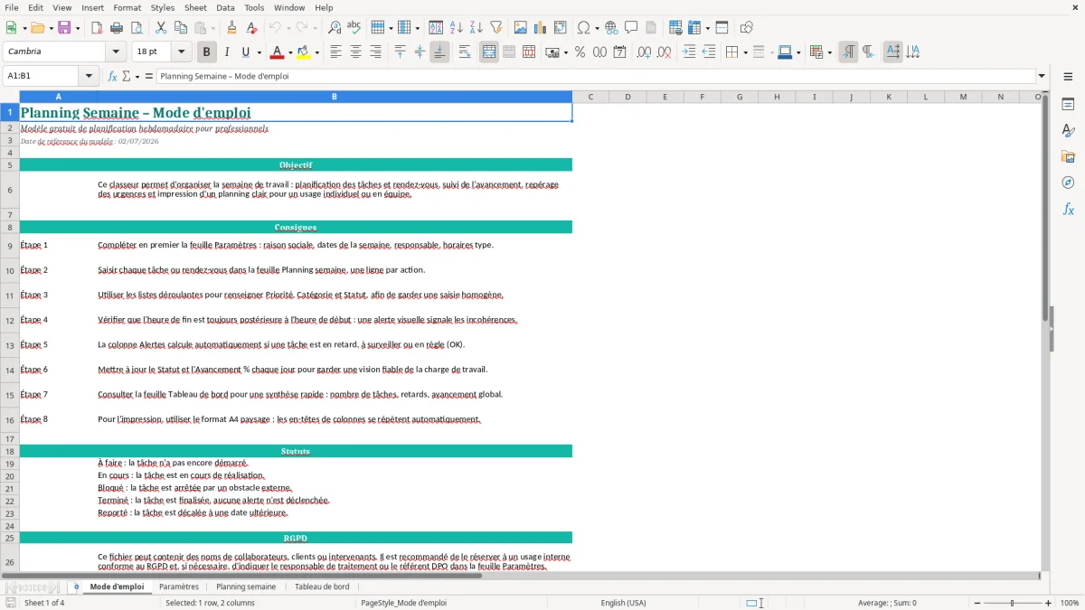The width and height of the screenshot is (1085, 610).
Task: Expand the formula bar
Action: coord(1042,76)
